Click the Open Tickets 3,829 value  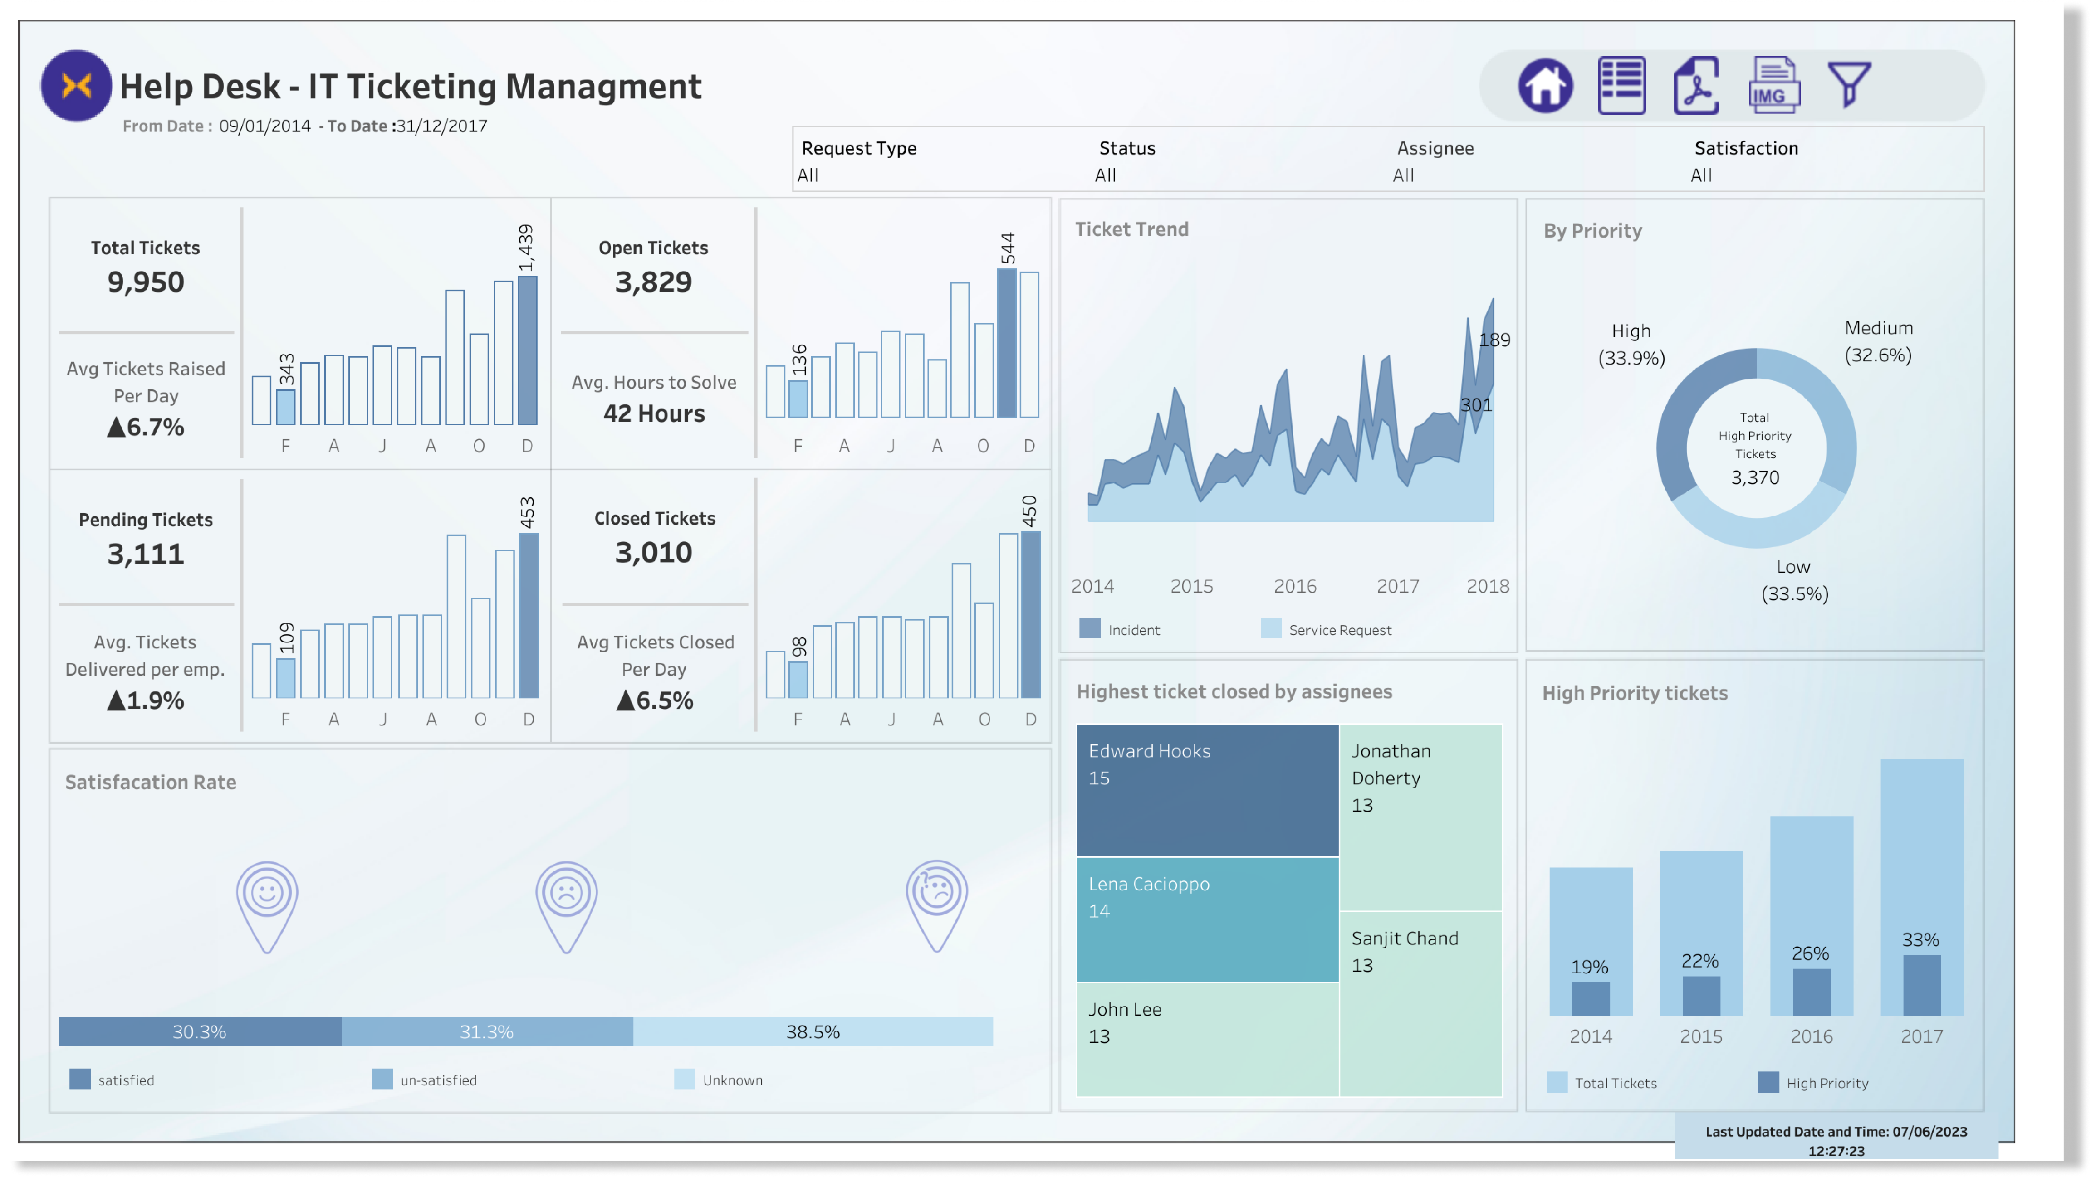(x=653, y=282)
